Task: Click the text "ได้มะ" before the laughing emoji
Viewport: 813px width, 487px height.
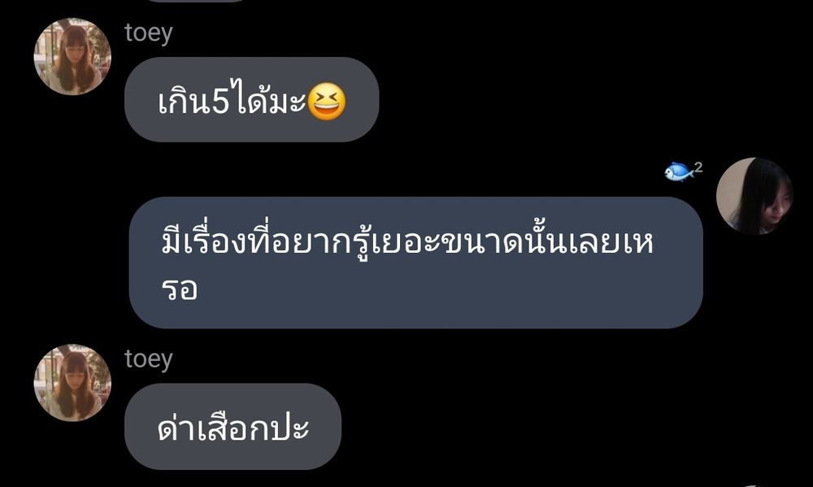Action: (x=268, y=98)
